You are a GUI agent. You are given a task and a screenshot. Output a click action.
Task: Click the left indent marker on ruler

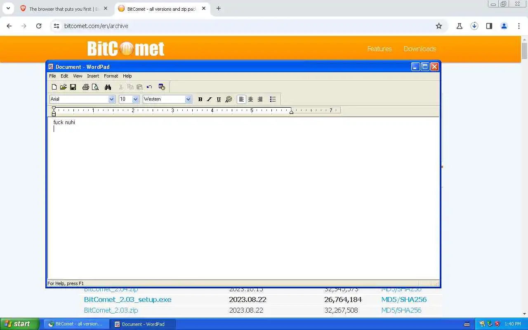tap(54, 111)
